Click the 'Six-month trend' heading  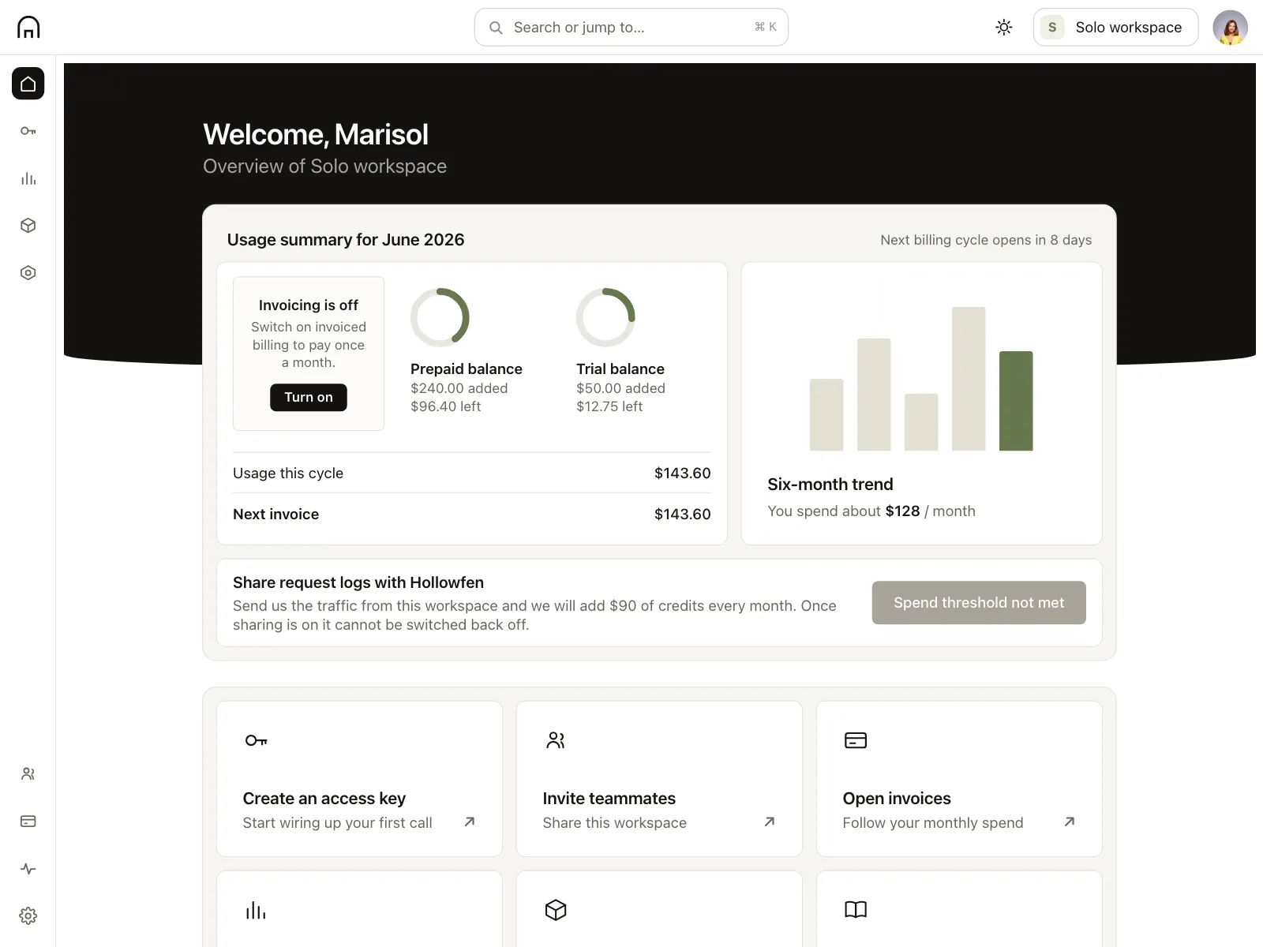[830, 485]
